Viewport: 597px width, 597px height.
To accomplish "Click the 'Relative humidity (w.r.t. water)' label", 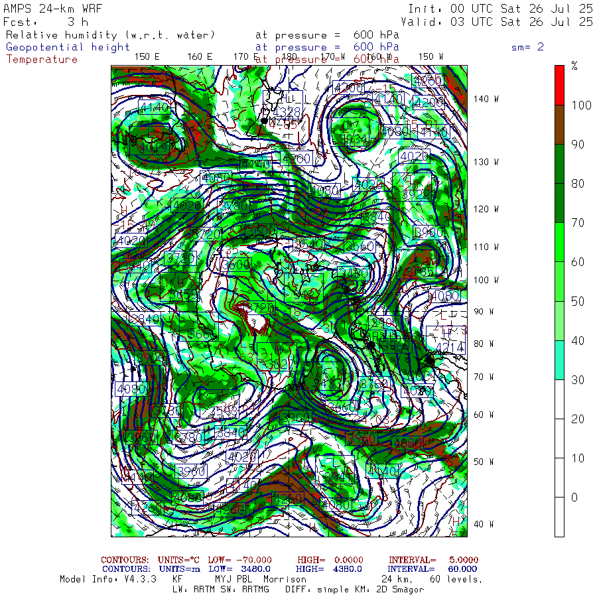I will (110, 35).
